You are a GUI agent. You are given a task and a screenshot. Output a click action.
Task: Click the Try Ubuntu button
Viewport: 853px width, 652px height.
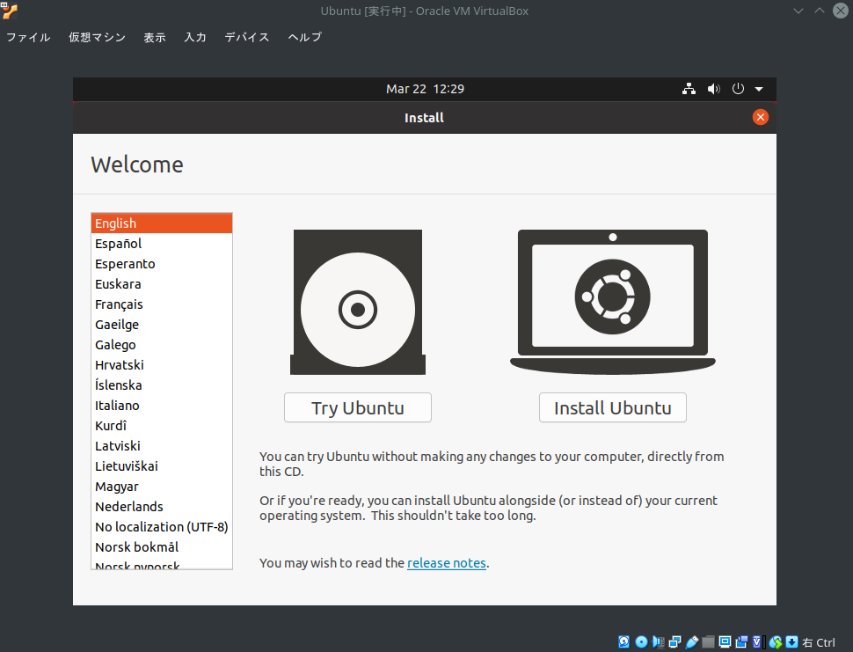[x=357, y=407]
